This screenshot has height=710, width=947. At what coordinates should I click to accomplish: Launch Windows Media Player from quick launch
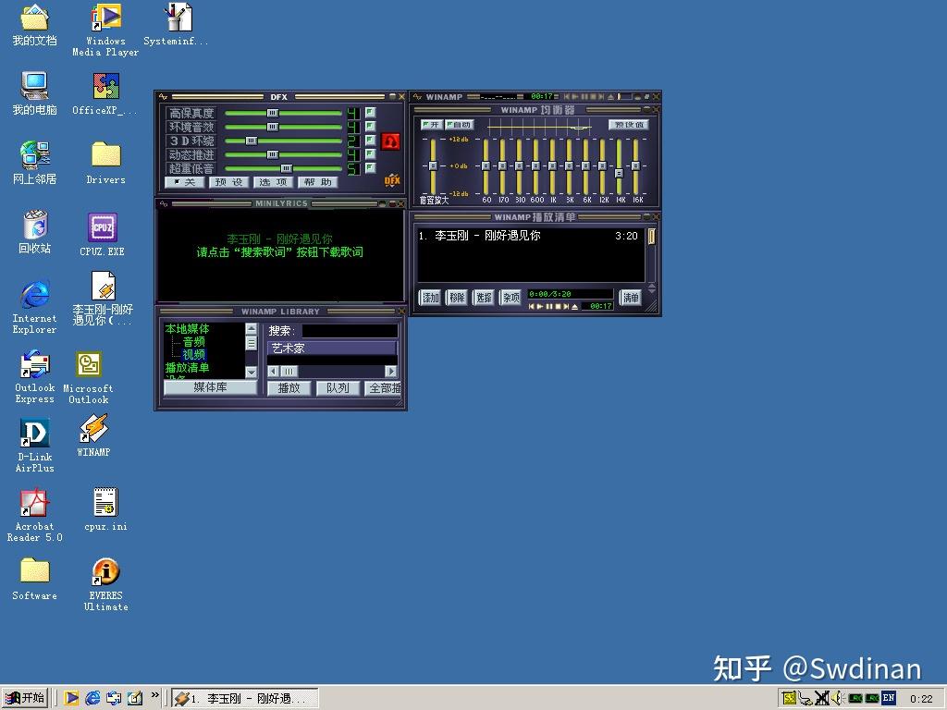click(x=71, y=698)
